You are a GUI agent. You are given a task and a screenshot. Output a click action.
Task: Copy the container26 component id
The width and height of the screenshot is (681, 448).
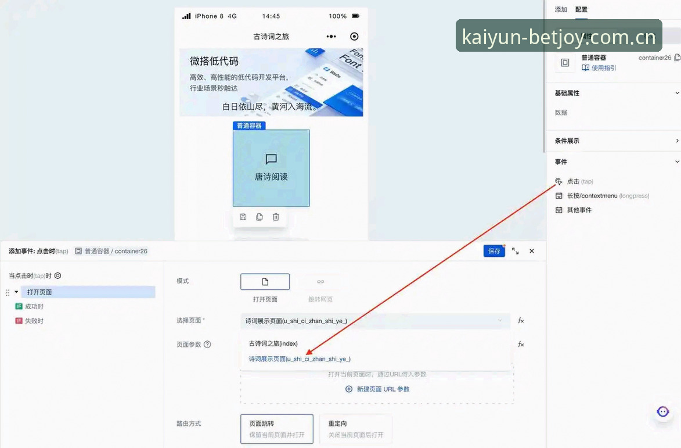677,58
